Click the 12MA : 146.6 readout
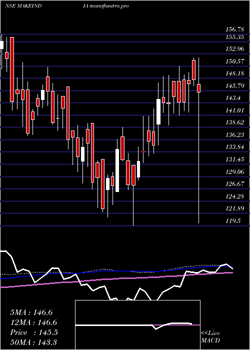The image size is (250, 350). click(33, 322)
